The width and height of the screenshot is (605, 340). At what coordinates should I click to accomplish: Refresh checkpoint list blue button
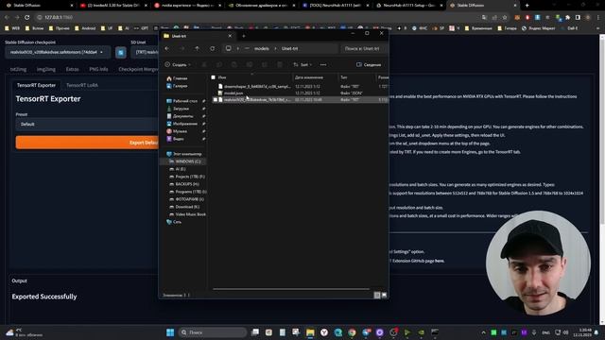pyautogui.click(x=121, y=53)
